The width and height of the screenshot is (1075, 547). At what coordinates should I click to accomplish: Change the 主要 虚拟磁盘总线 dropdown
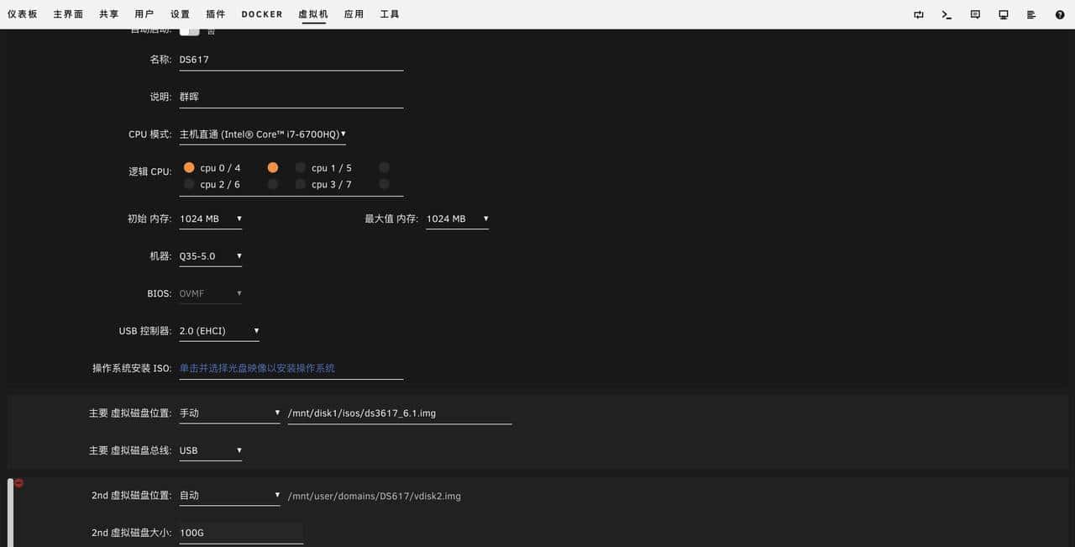point(210,450)
